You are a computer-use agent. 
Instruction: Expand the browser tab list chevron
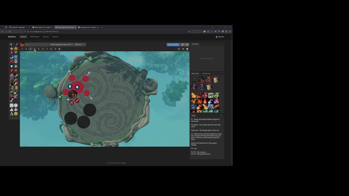tap(212, 27)
